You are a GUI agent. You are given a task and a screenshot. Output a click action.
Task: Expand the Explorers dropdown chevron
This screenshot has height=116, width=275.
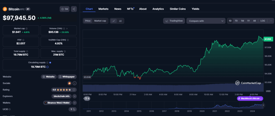(x=75, y=96)
